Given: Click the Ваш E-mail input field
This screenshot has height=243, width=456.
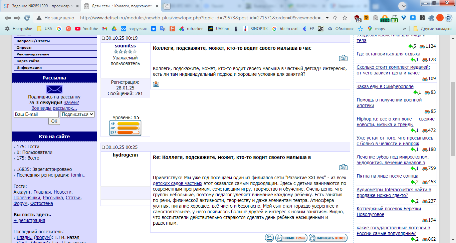Looking at the screenshot, I should [x=36, y=114].
